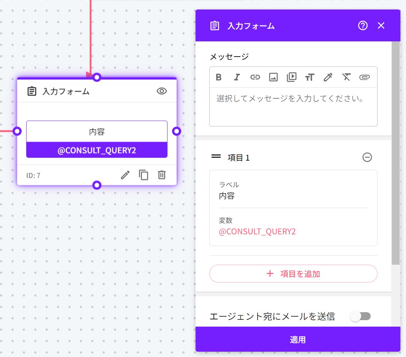Change text size in message toolbar

[310, 77]
